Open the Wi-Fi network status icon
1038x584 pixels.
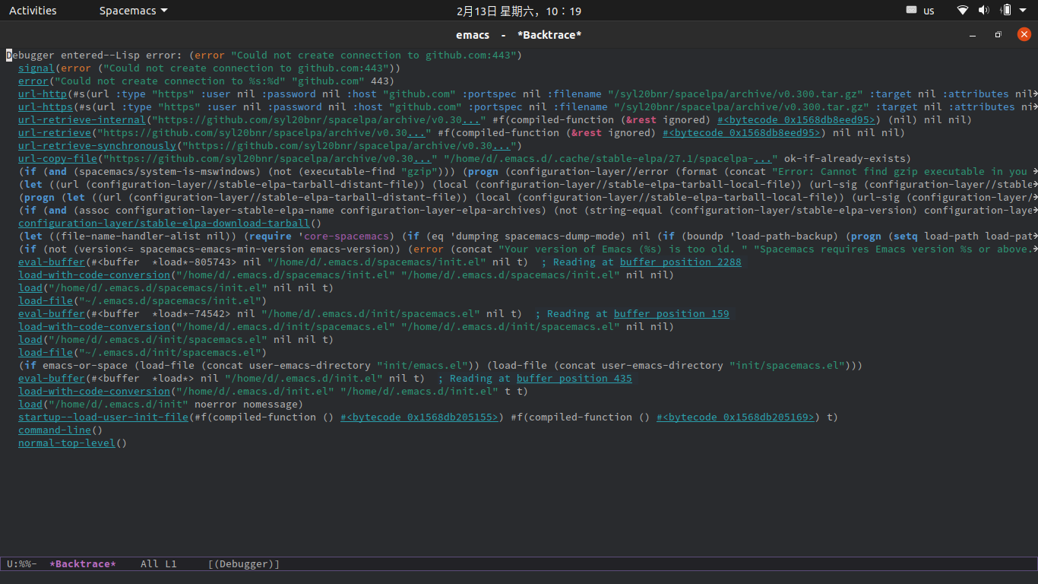pyautogui.click(x=963, y=11)
